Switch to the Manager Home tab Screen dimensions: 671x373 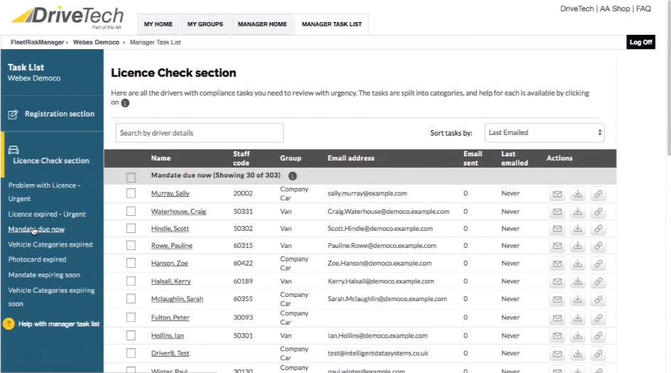262,24
